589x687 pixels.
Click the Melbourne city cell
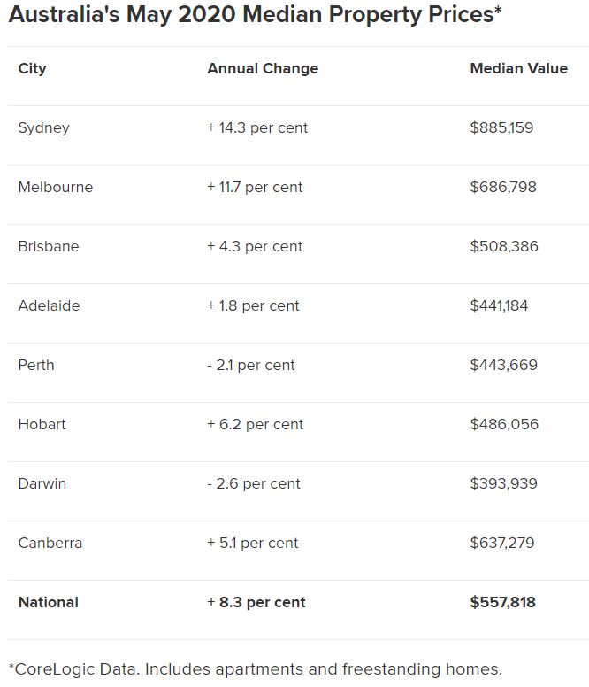(x=56, y=187)
